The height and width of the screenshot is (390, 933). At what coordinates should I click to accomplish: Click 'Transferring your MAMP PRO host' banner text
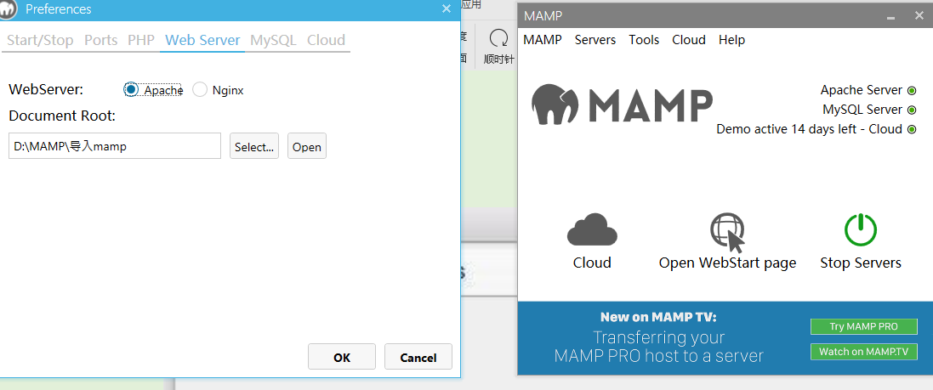coord(658,347)
